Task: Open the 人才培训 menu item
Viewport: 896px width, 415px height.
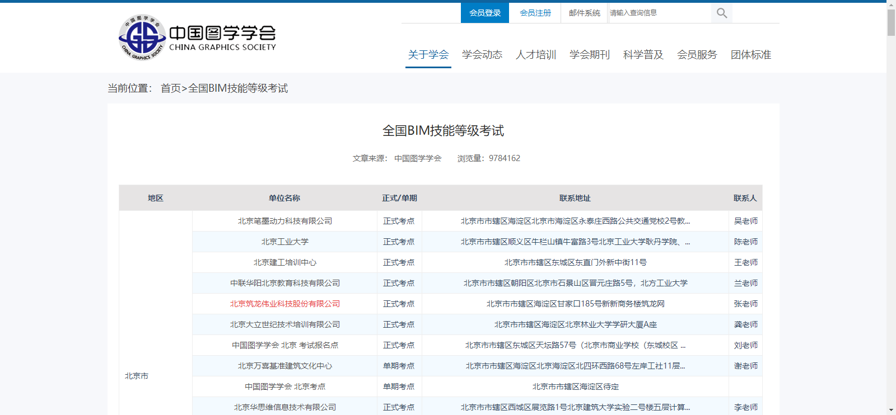Action: tap(536, 55)
